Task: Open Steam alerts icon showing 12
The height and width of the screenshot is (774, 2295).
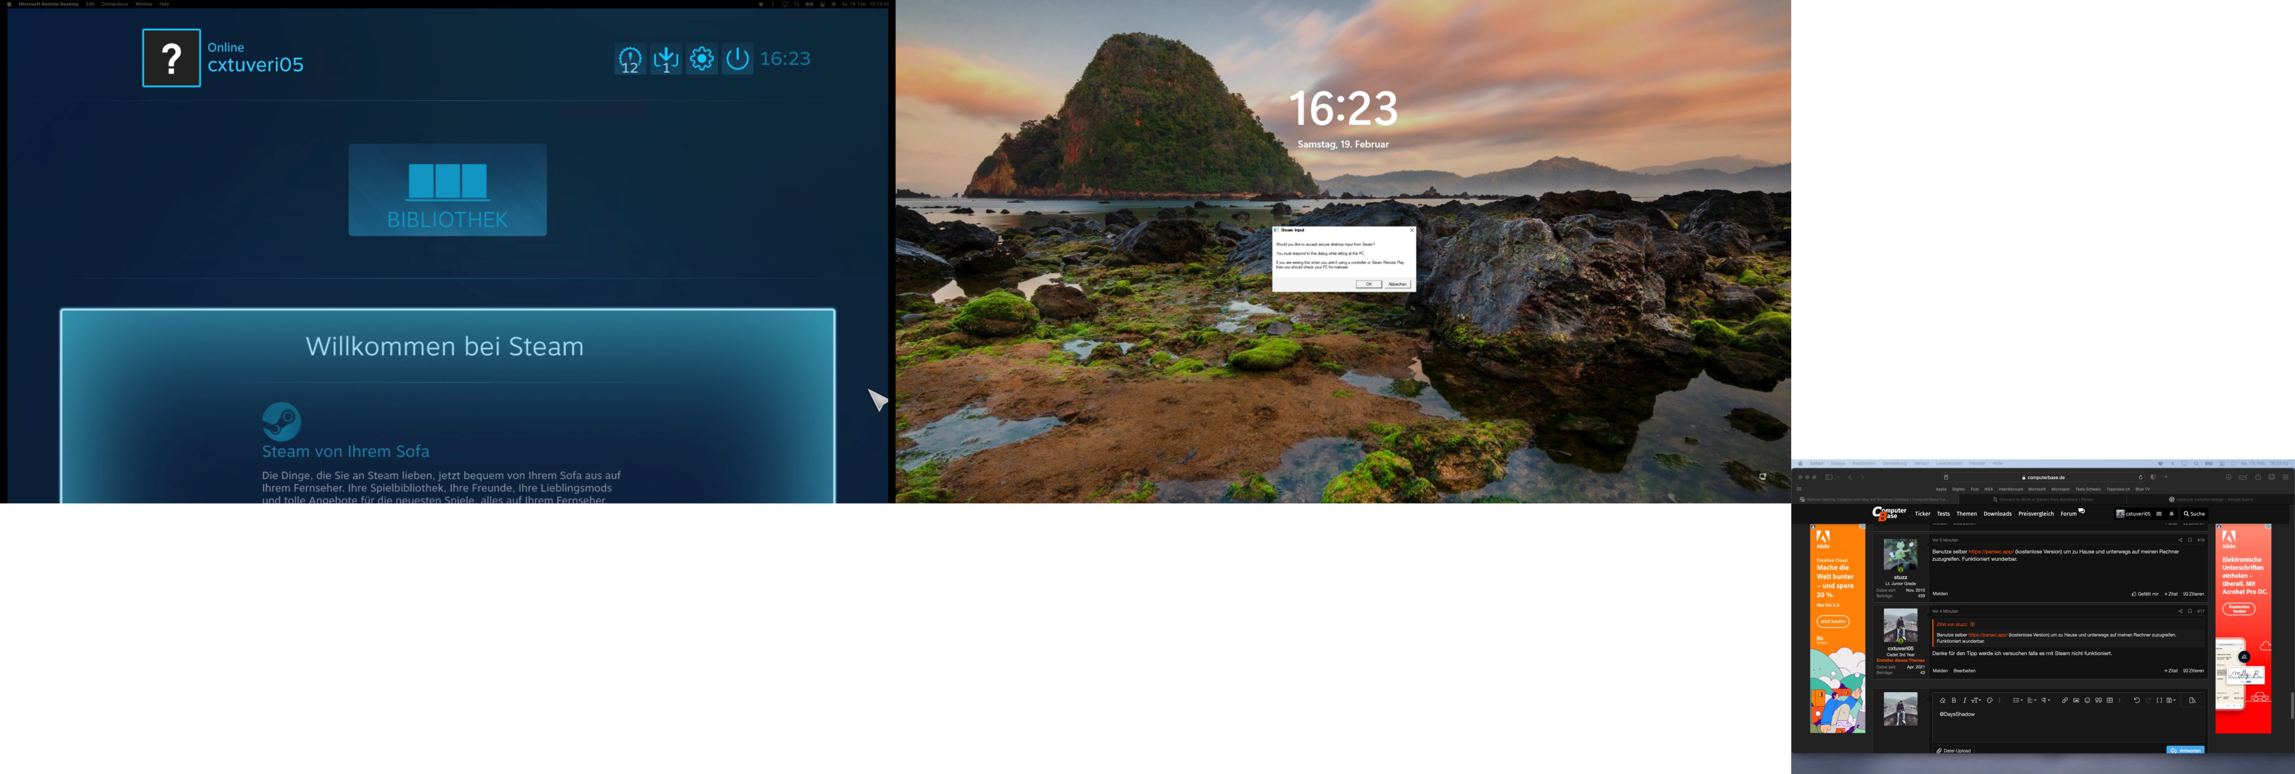Action: point(630,60)
